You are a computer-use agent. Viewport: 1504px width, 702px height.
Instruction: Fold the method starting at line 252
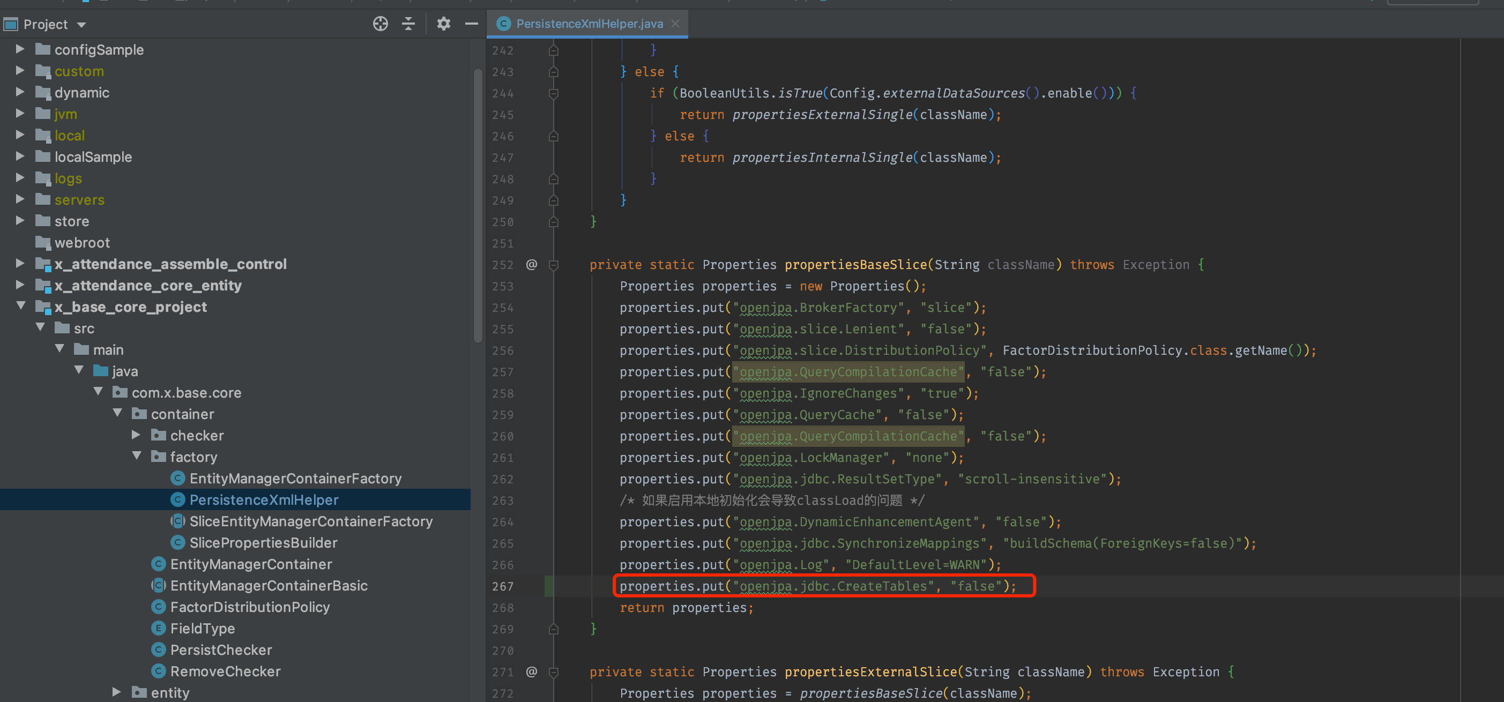point(554,265)
